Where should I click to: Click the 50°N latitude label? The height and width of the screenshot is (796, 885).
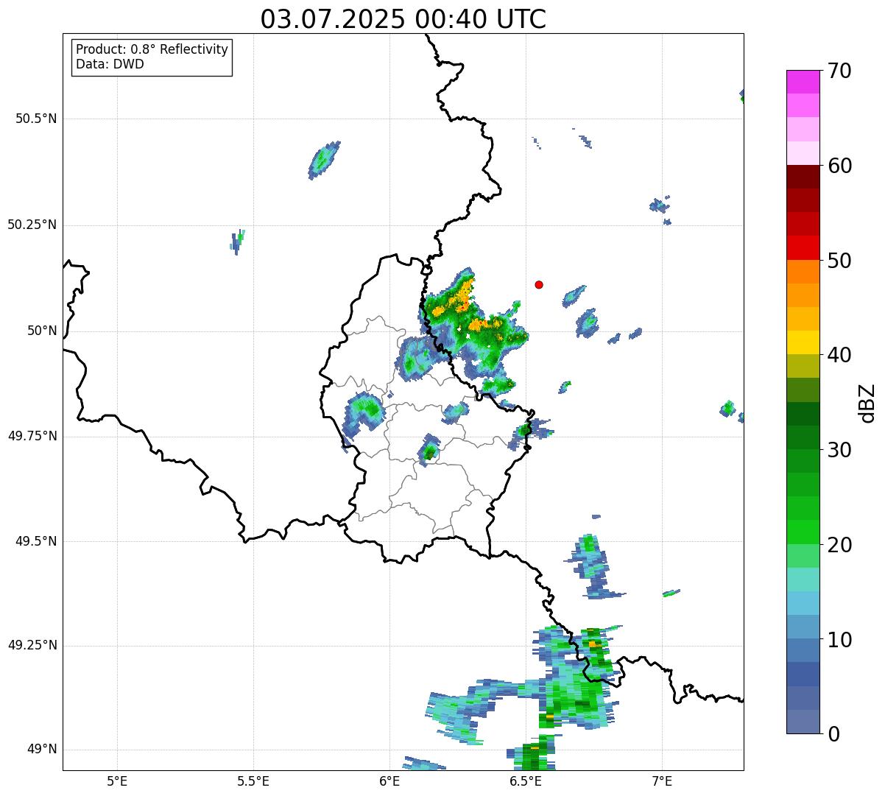pos(42,331)
